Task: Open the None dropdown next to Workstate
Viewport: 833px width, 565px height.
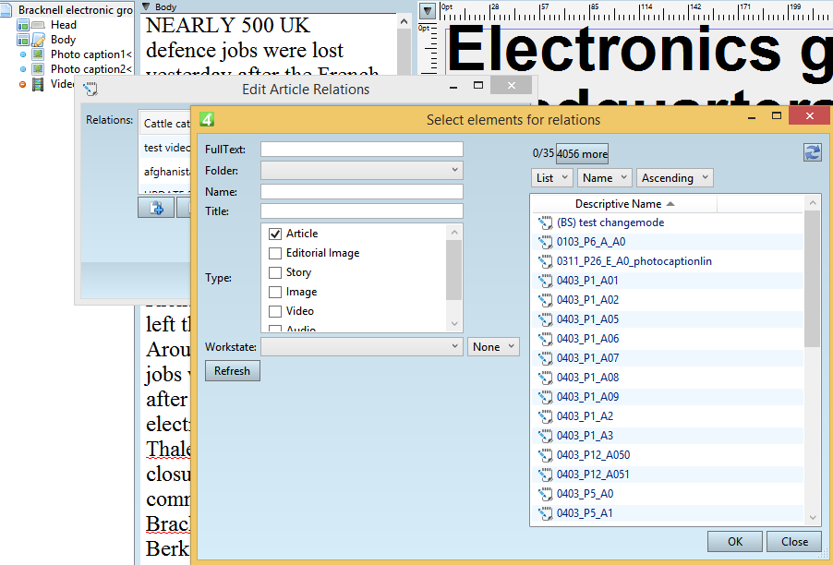Action: (493, 347)
